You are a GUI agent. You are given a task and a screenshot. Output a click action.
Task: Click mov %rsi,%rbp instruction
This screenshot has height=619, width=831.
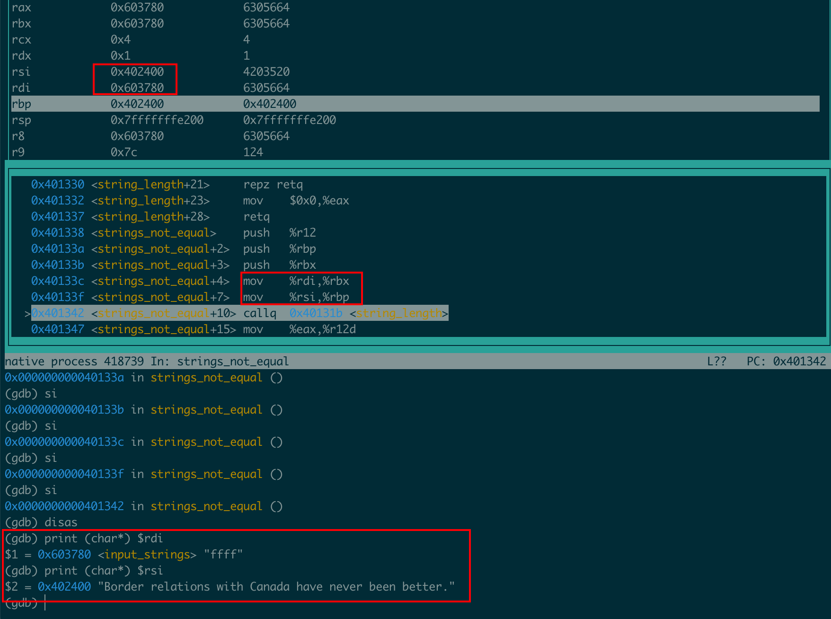(296, 297)
